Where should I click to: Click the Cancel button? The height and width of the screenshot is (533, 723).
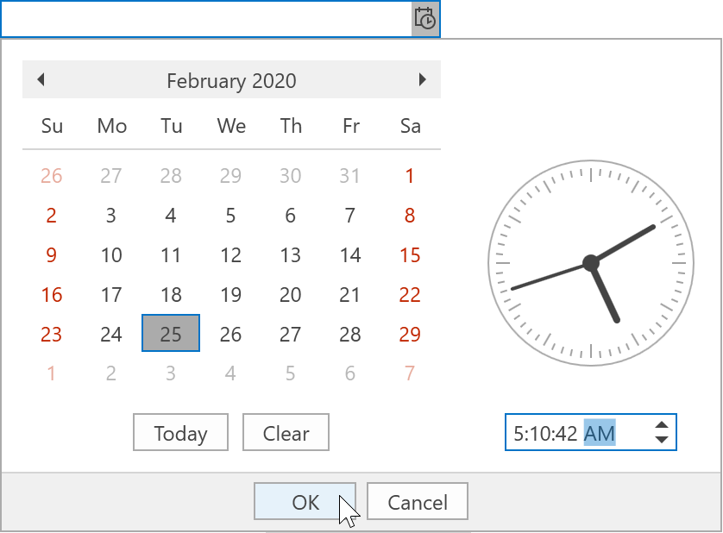click(418, 502)
